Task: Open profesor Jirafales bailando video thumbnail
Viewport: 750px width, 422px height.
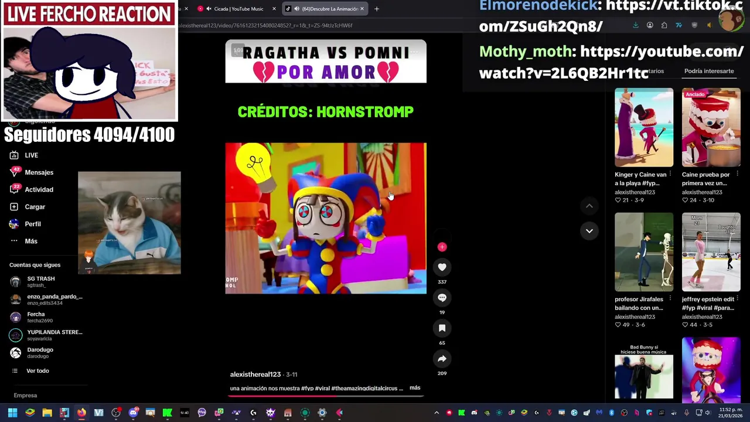Action: (644, 252)
